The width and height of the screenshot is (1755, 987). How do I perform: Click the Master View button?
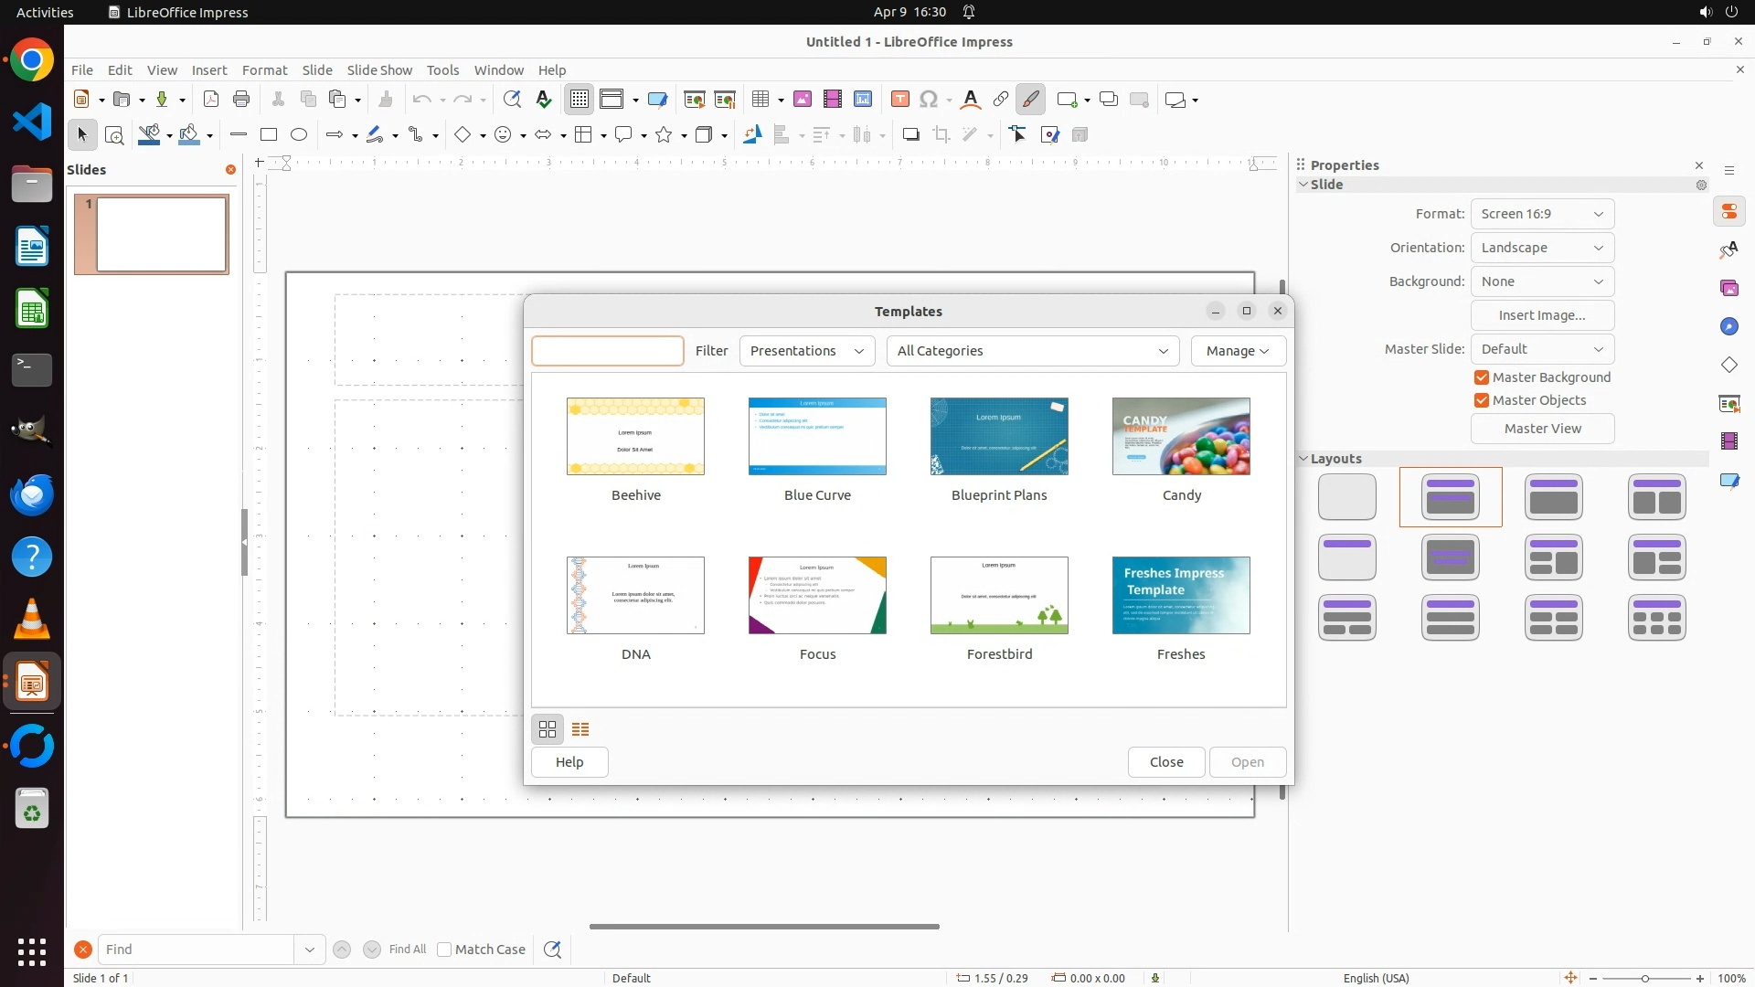pyautogui.click(x=1542, y=429)
